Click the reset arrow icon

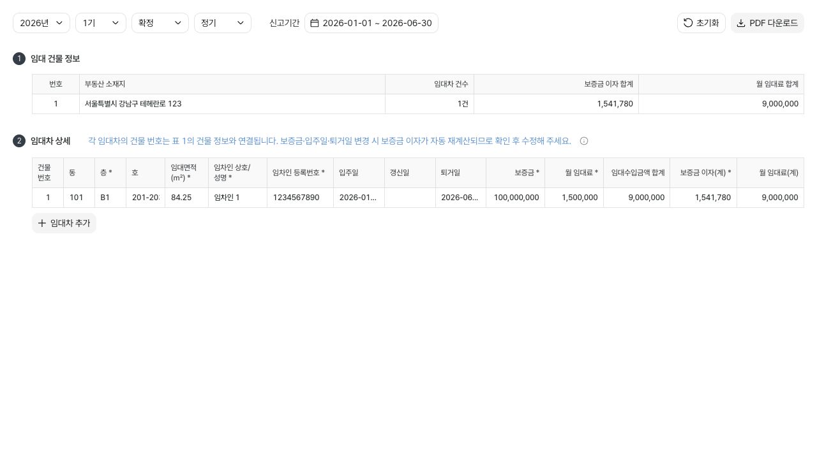pyautogui.click(x=688, y=23)
